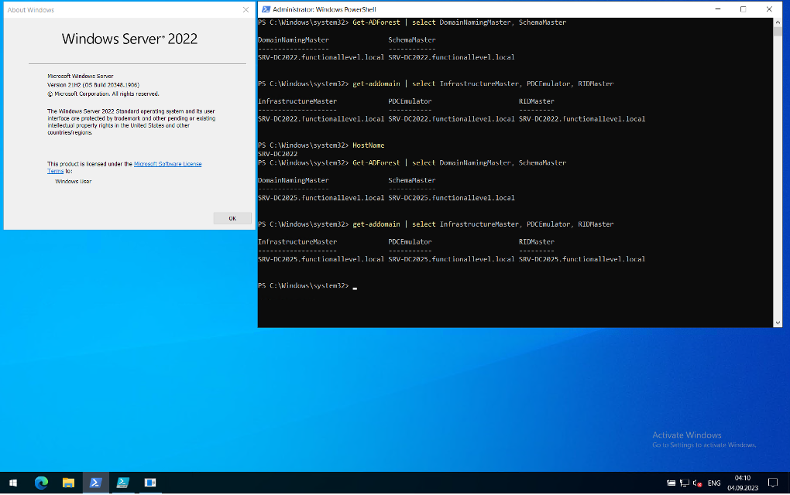Click the network status icon in the tray

coord(685,483)
